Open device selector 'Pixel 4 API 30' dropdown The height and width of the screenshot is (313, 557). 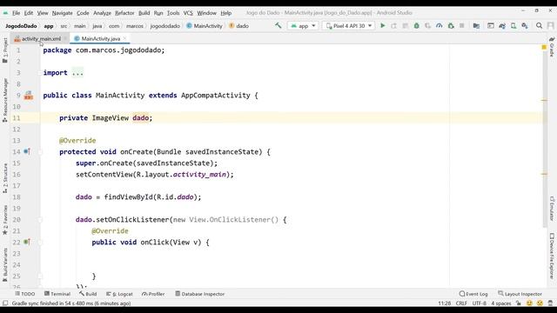(x=348, y=25)
